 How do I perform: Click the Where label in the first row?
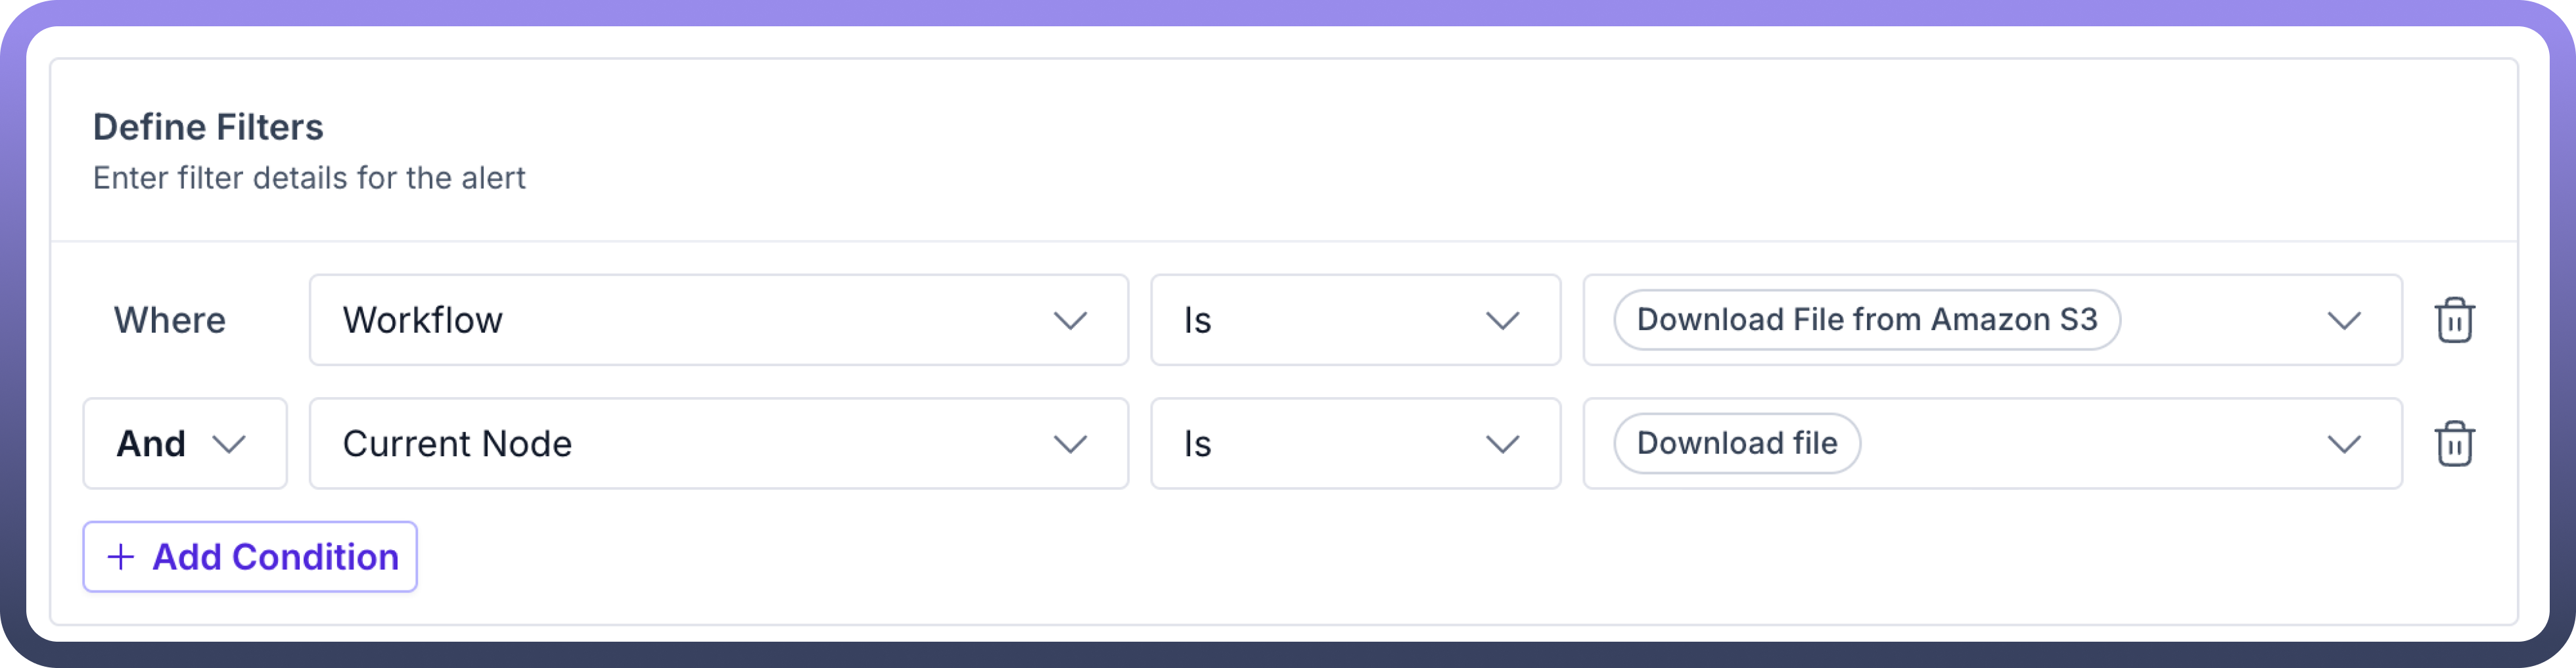(x=170, y=320)
